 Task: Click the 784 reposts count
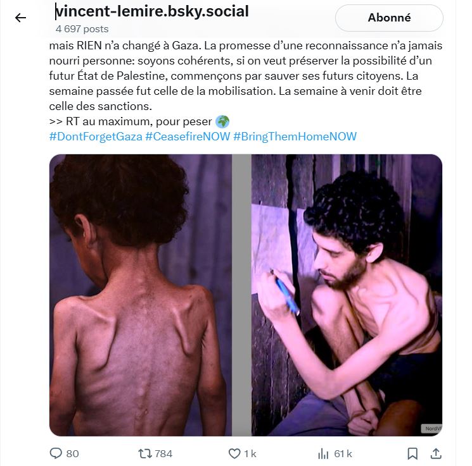pyautogui.click(x=163, y=453)
